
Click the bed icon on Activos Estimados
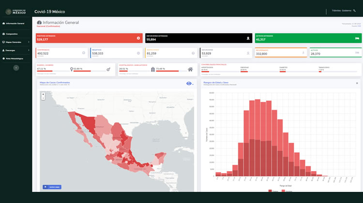click(357, 38)
